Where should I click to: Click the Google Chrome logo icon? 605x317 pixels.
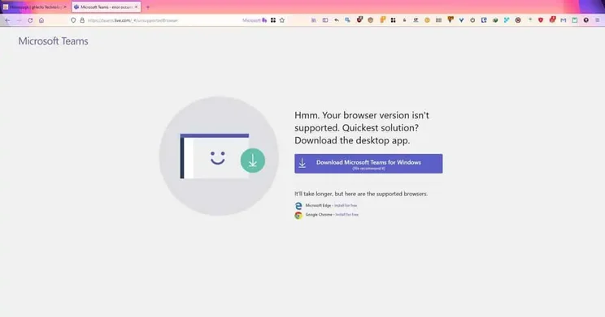298,216
